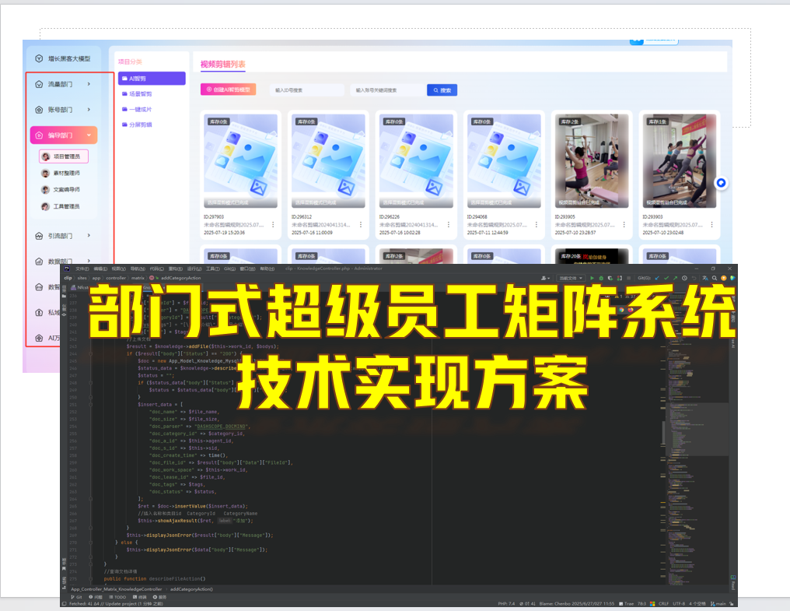Select the 分屏剪辑 category
This screenshot has width=790, height=611.
(x=137, y=125)
